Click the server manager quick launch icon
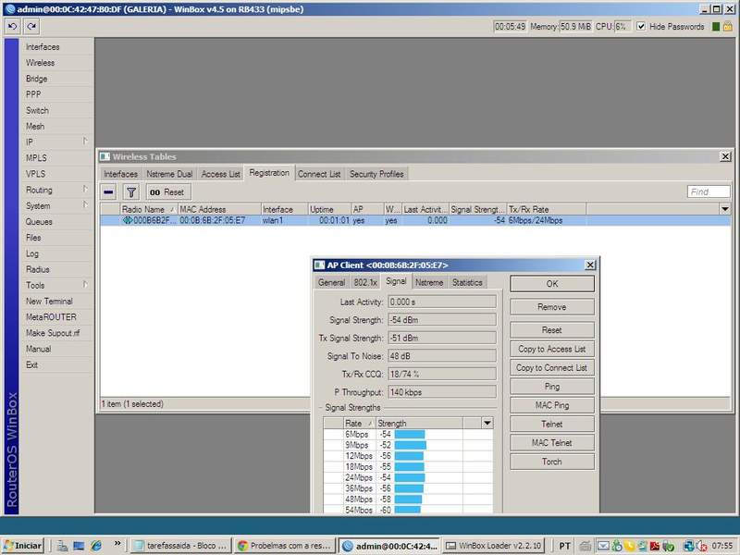Viewport: 740px width, 555px height. tap(62, 546)
